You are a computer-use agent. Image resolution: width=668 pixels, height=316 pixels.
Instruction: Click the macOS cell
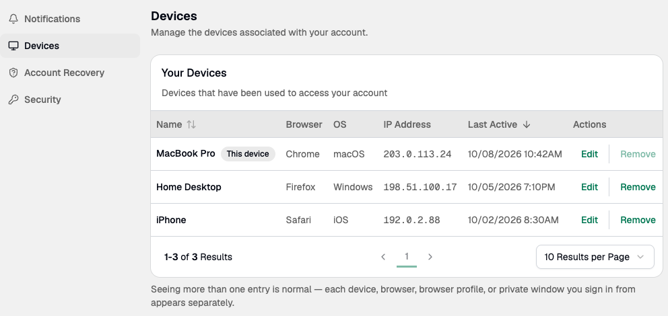pos(349,154)
